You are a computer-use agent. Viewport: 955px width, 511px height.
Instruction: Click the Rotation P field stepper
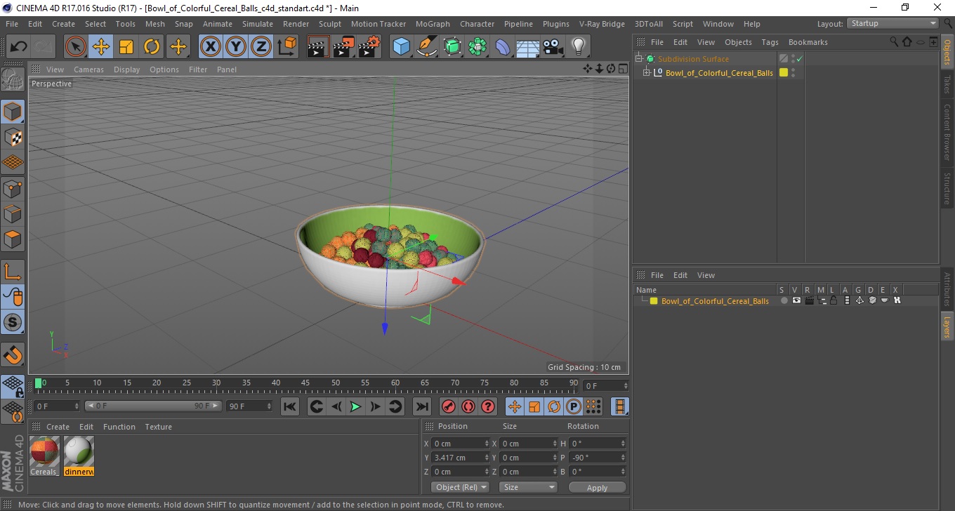(x=623, y=458)
